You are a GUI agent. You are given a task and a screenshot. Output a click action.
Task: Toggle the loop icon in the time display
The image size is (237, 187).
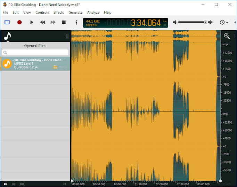point(165,25)
